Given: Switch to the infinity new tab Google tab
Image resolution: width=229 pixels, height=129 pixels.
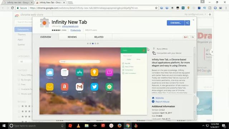Looking at the screenshot, I should pyautogui.click(x=18, y=3).
